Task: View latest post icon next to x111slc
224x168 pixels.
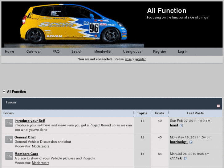Action: click(x=185, y=158)
